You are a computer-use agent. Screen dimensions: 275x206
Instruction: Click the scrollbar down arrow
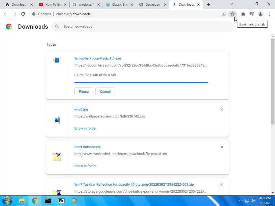click(x=273, y=193)
